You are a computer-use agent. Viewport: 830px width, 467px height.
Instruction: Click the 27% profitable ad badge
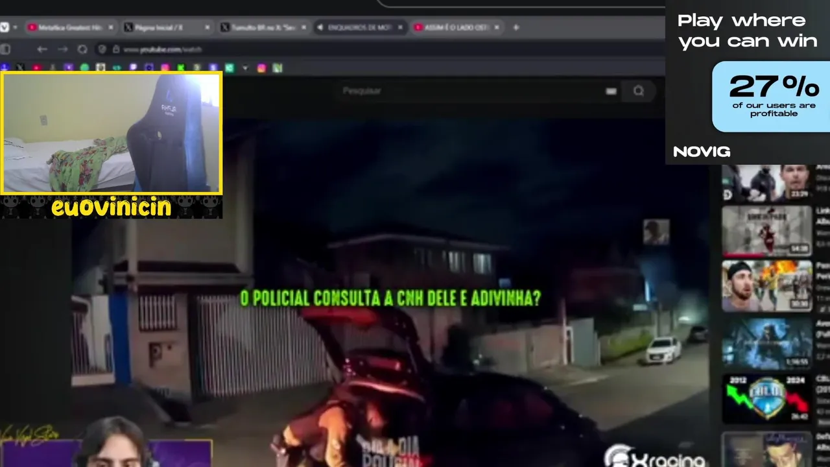pos(771,97)
